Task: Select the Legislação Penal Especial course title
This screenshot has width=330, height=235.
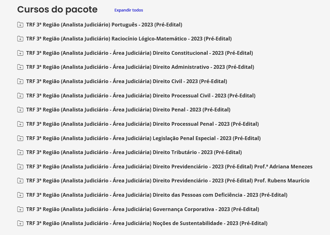Action: pyautogui.click(x=144, y=138)
